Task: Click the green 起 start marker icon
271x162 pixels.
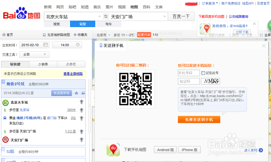Action: (5, 103)
